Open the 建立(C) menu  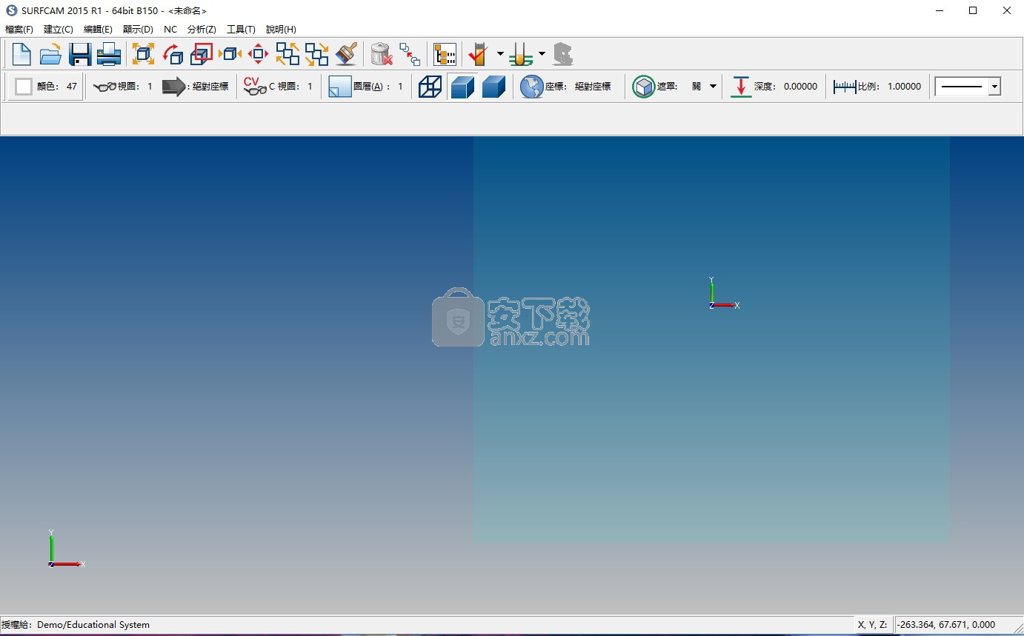tap(59, 30)
